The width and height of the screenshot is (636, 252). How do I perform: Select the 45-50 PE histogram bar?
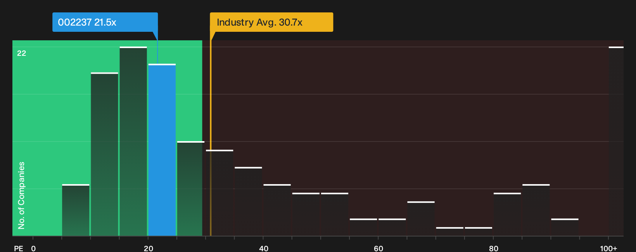tap(306, 214)
